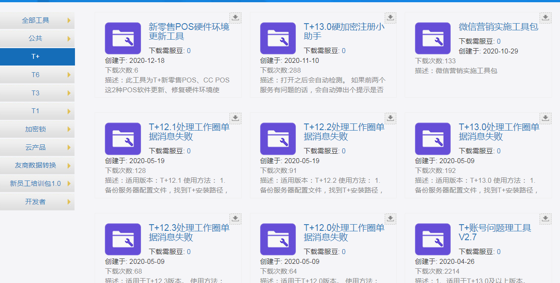Image resolution: width=560 pixels, height=283 pixels.
Task: Open the 加密锁 category
Action: pos(37,129)
